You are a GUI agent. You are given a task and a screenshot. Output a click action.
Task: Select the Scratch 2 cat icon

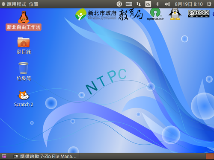24,95
